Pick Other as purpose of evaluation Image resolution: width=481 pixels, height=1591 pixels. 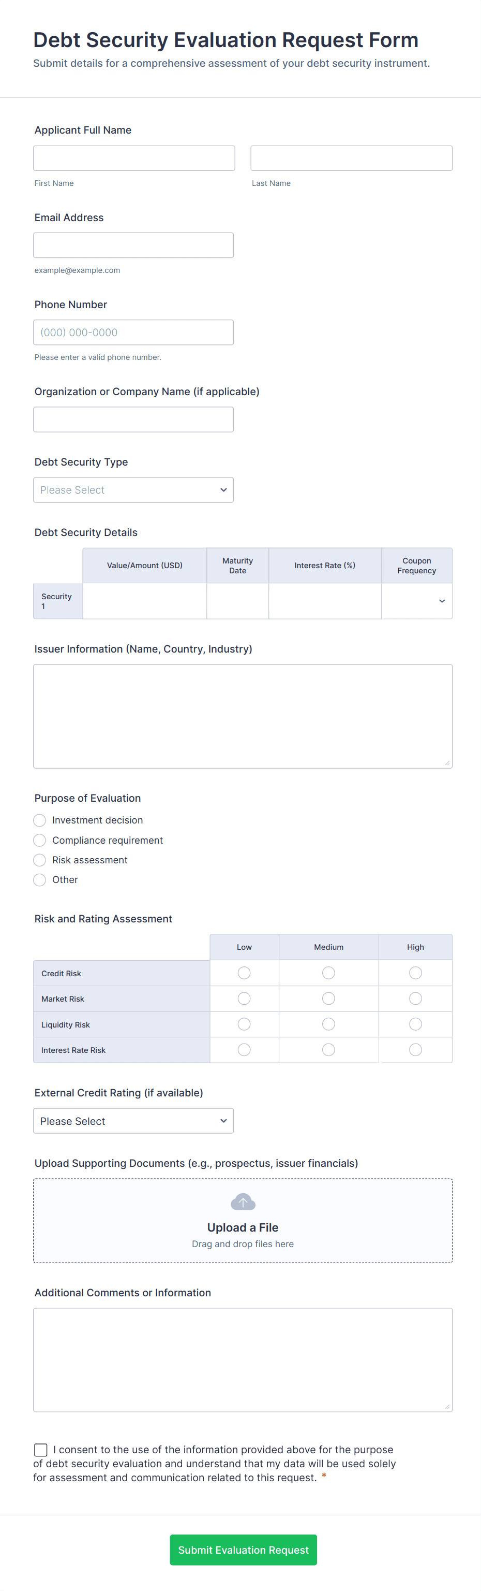pyautogui.click(x=39, y=879)
